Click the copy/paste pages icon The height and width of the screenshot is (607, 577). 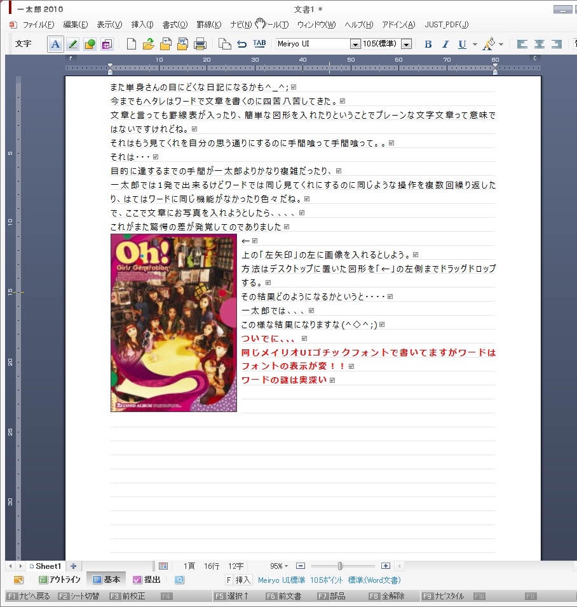coord(224,44)
